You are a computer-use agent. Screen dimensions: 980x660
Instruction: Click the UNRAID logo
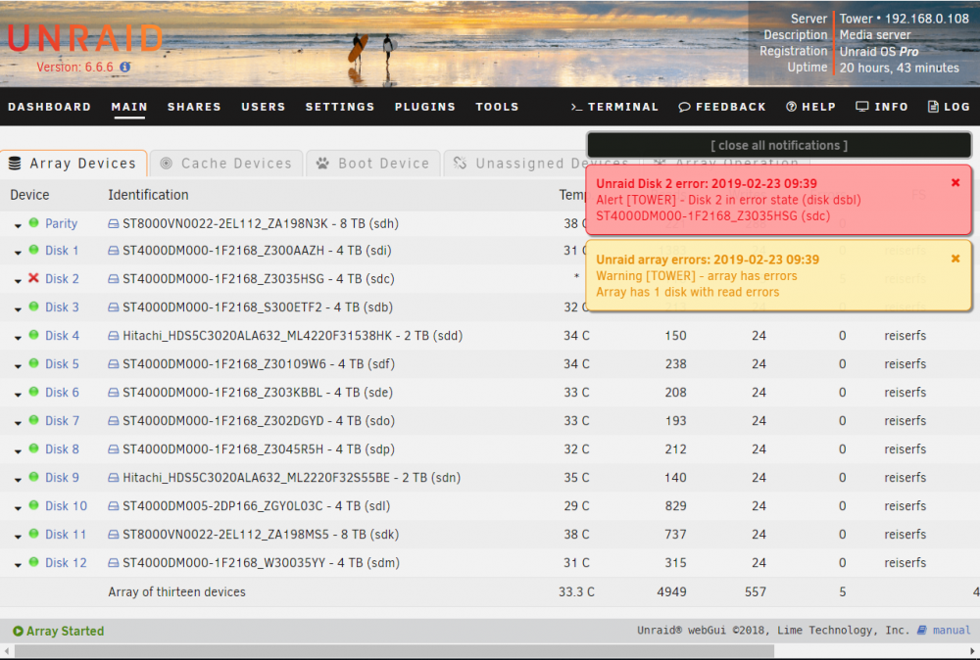(x=85, y=39)
